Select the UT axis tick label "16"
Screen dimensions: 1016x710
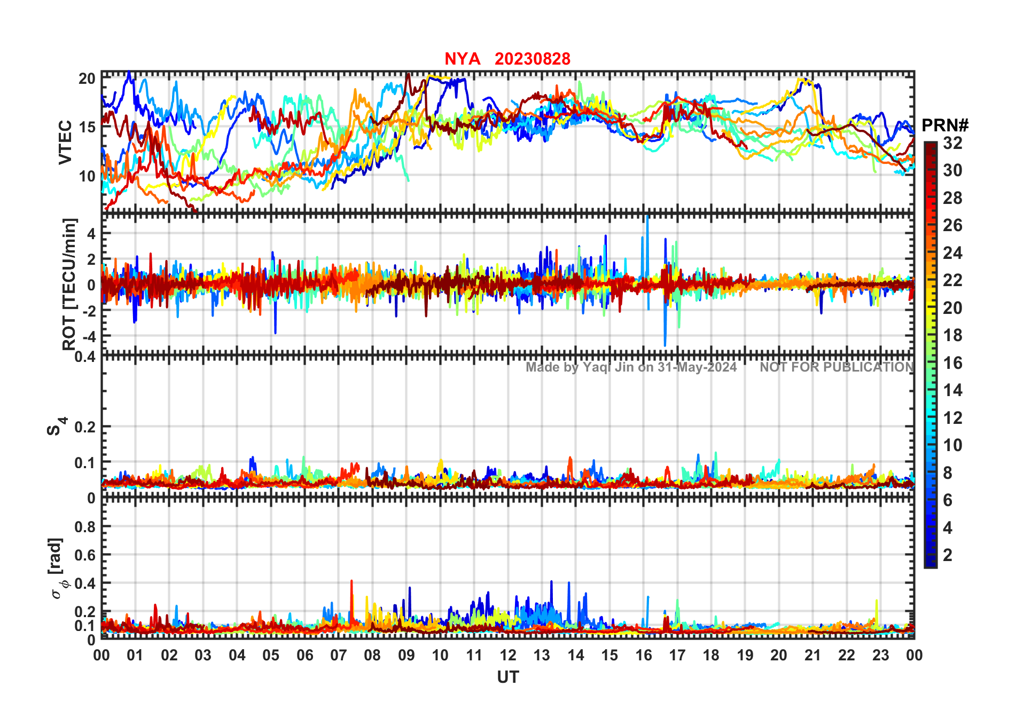644,655
